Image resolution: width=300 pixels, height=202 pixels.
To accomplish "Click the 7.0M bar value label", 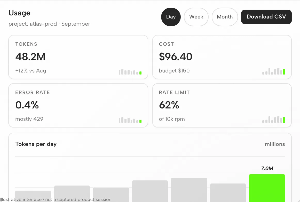I will coord(267,168).
